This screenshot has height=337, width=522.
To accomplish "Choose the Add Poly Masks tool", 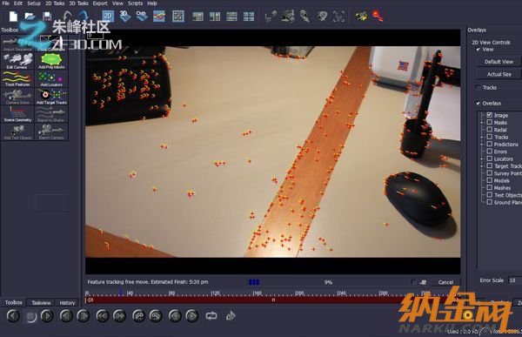I will [51, 61].
